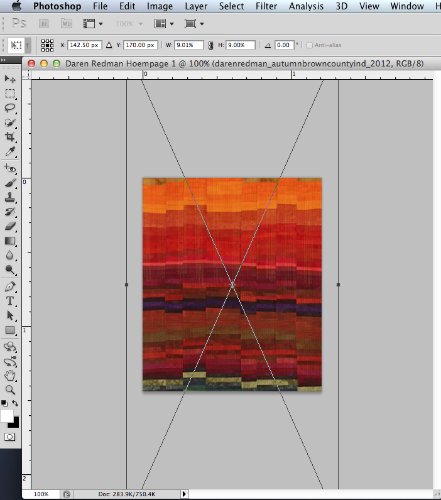
Task: Select the Pen tool
Action: [x=10, y=286]
